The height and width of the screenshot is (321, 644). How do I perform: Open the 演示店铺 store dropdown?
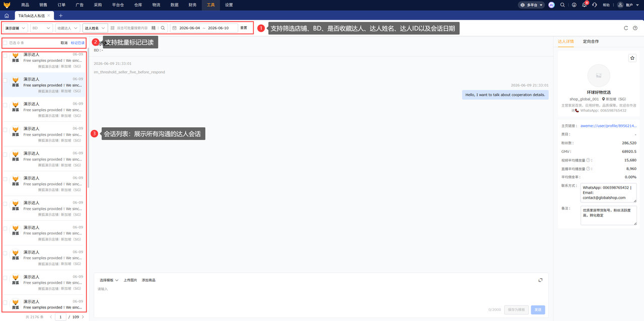point(16,28)
